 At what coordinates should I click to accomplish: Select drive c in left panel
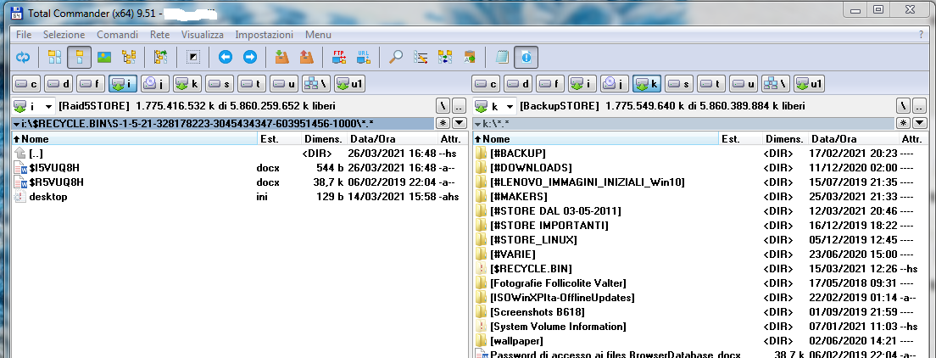[x=26, y=84]
